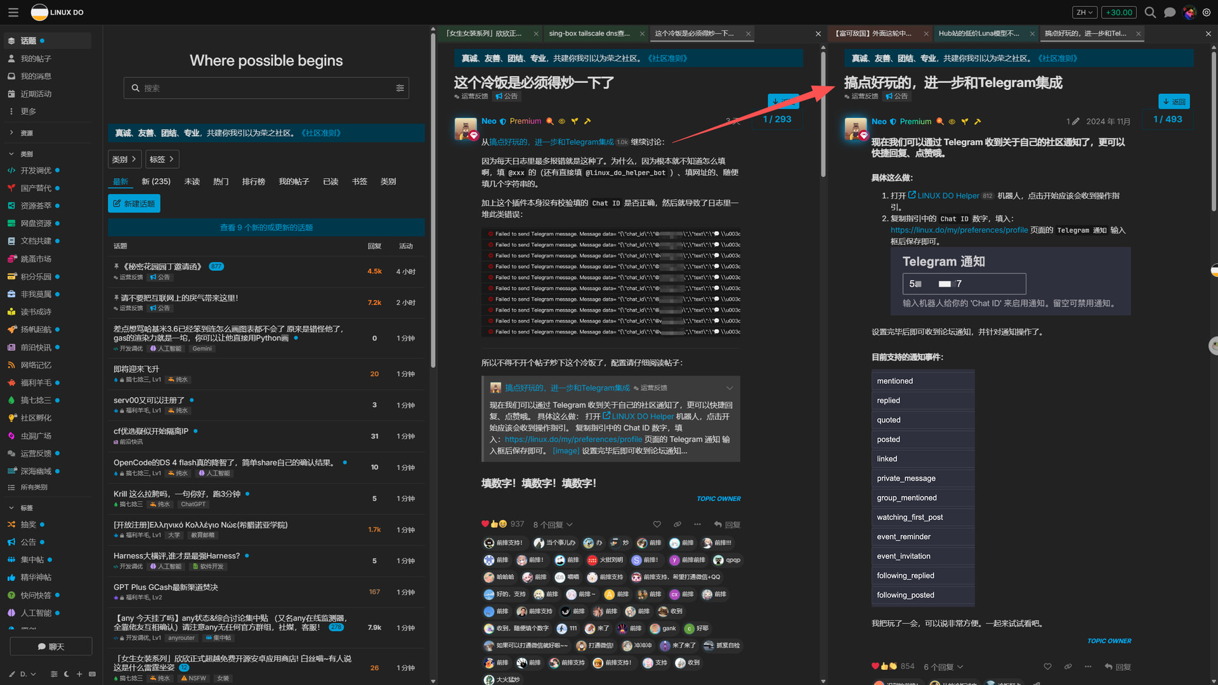This screenshot has width=1218, height=685.
Task: Click the 1 / 293 progress indicator
Action: point(777,119)
